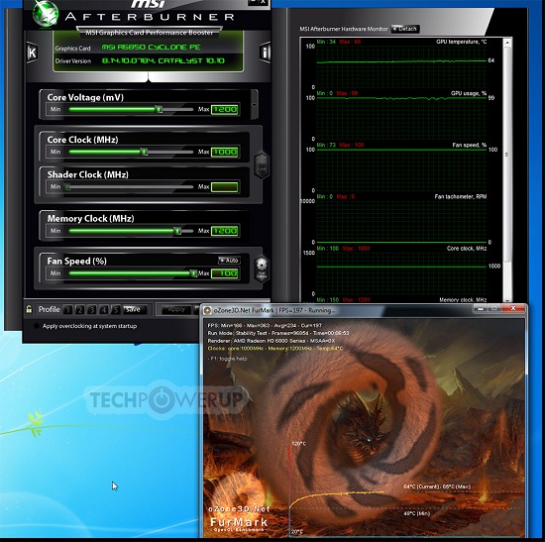Viewport: 545px width, 542px height.
Task: Click the monitor scrollbar down arrow
Action: pos(507,299)
